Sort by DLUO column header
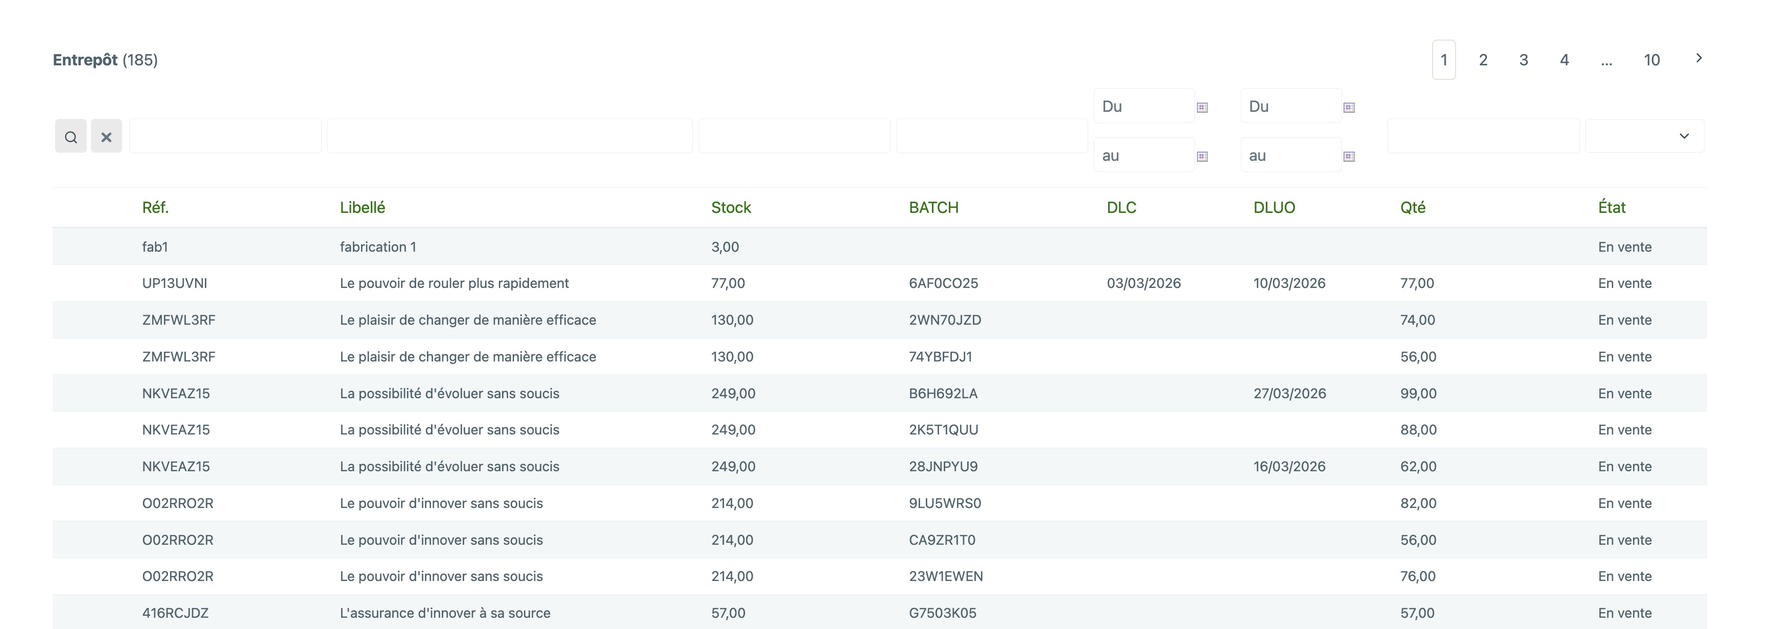Viewport: 1773px width, 629px height. pyautogui.click(x=1274, y=207)
